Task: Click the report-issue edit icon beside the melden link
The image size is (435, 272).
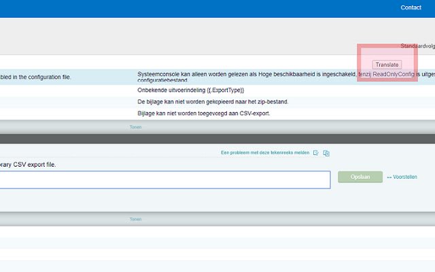Action: click(315, 153)
